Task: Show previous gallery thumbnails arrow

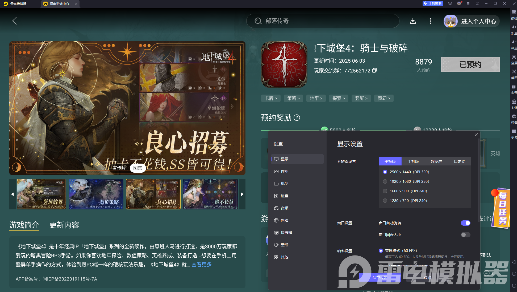Action: tap(12, 194)
